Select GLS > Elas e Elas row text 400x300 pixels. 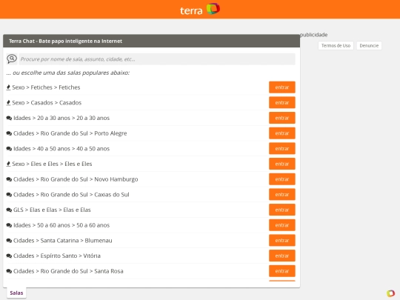52,210
